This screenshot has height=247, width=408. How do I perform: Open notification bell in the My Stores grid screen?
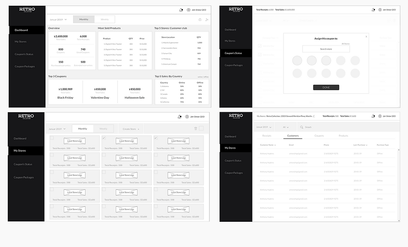(x=179, y=117)
